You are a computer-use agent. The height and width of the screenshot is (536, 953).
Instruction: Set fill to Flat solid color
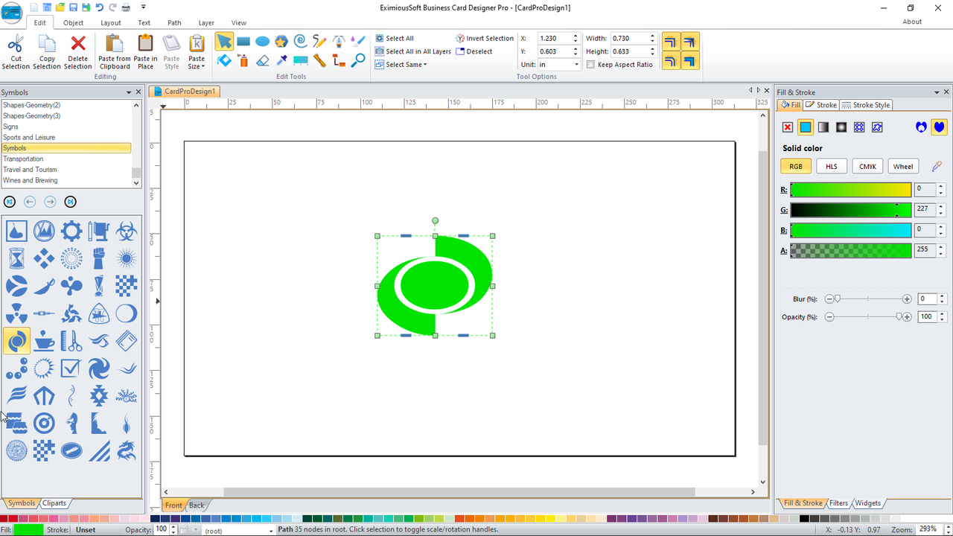806,127
